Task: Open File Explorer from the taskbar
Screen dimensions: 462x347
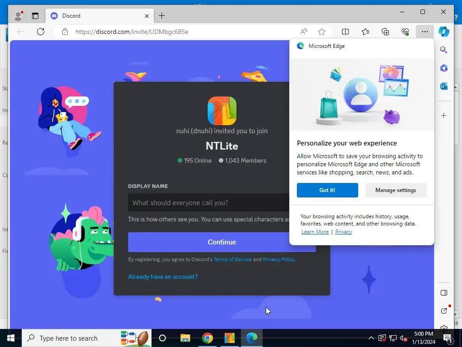Action: 185,338
